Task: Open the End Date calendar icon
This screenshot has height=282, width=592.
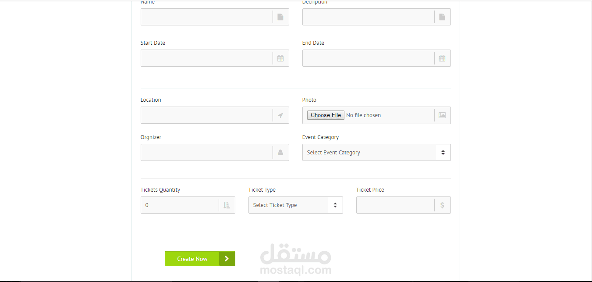Action: coord(442,58)
